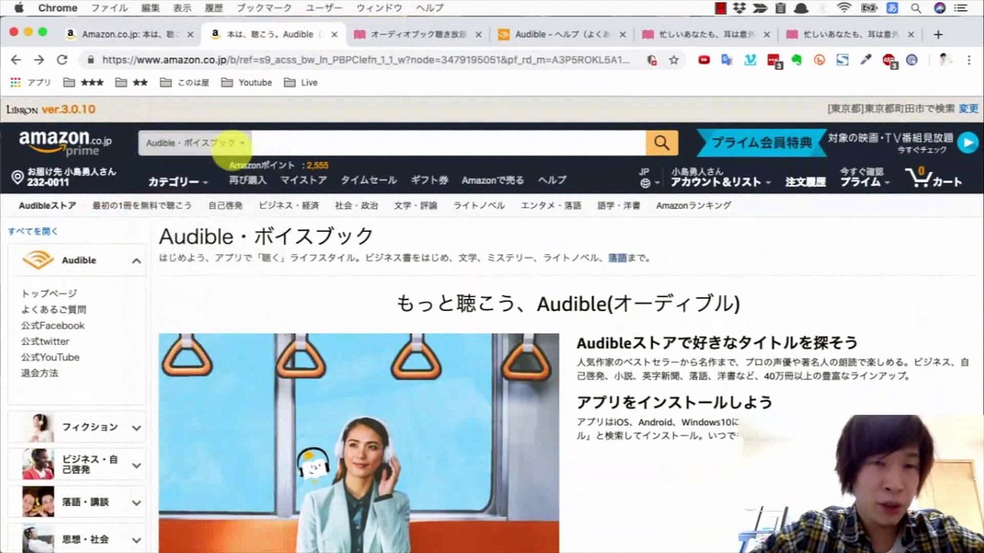Image resolution: width=984 pixels, height=553 pixels.
Task: Click フィクション category thumbnail
Action: pyautogui.click(x=38, y=428)
